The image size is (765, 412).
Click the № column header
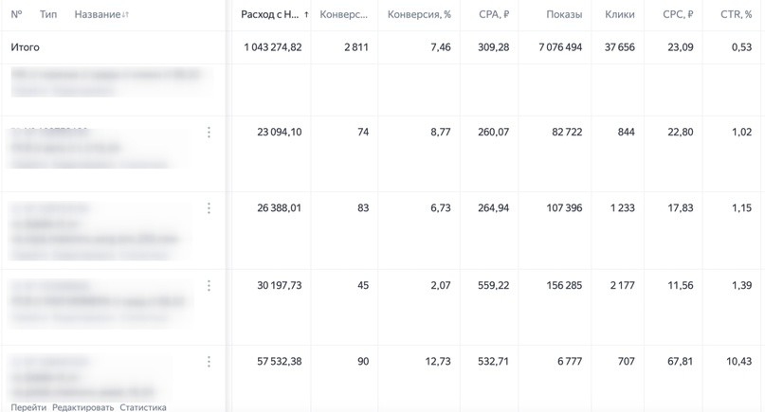pos(16,14)
